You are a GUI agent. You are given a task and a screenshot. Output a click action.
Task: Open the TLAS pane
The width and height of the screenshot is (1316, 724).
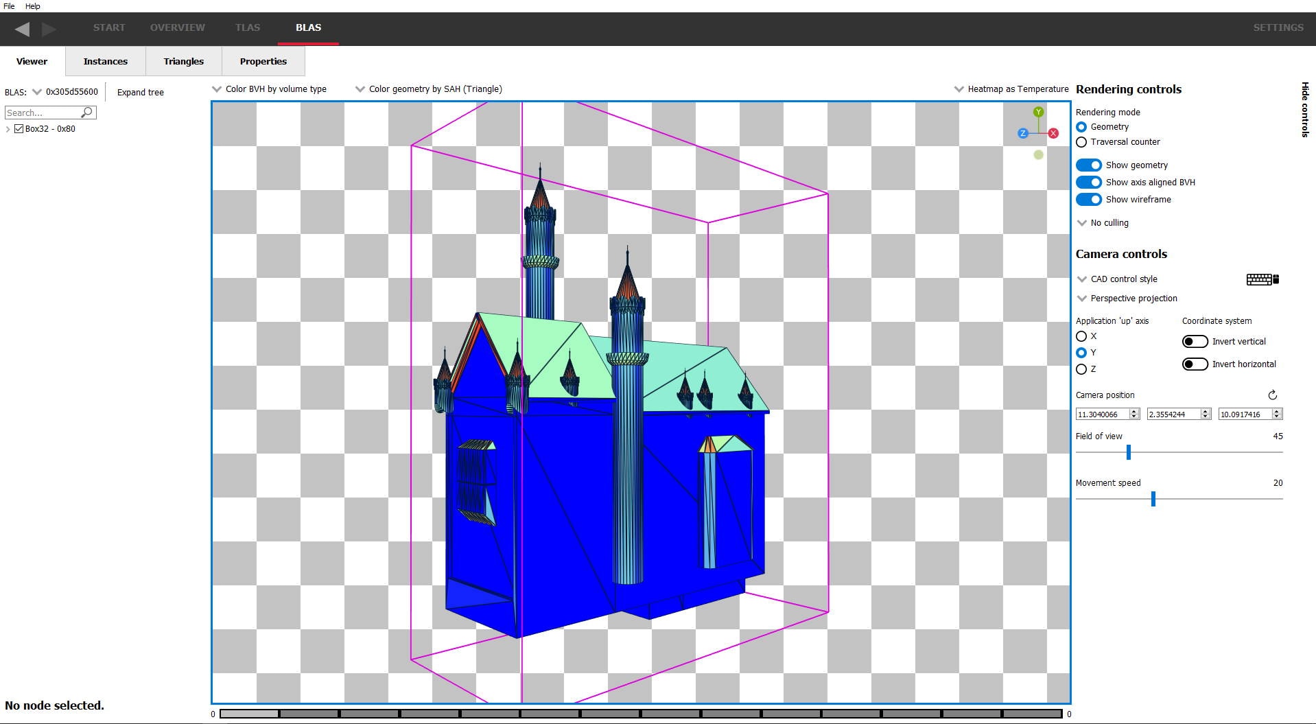click(x=247, y=27)
